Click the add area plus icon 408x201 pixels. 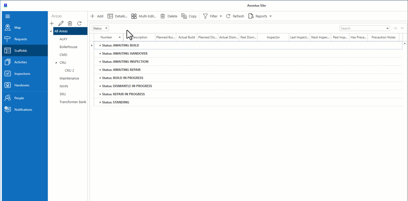point(52,23)
